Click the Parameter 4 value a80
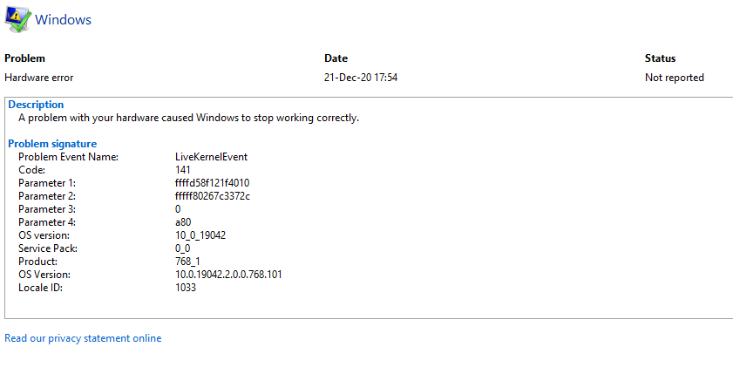 tap(183, 222)
